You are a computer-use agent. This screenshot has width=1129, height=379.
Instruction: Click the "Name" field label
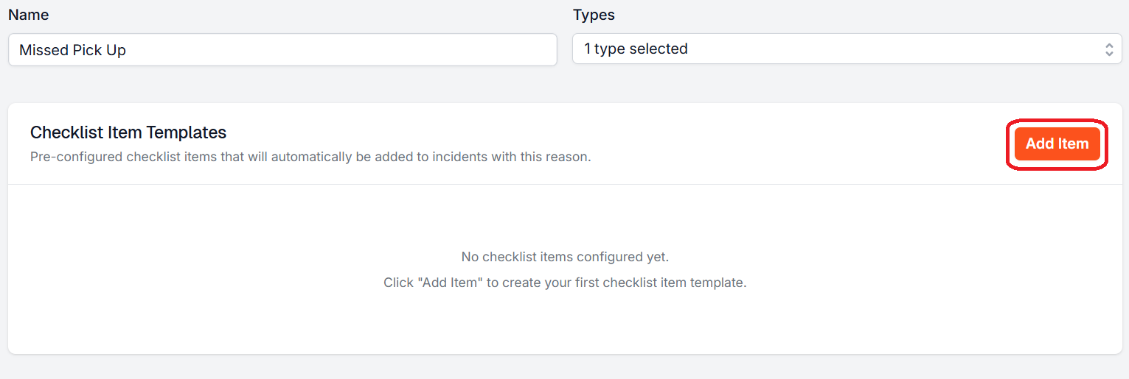(x=29, y=15)
